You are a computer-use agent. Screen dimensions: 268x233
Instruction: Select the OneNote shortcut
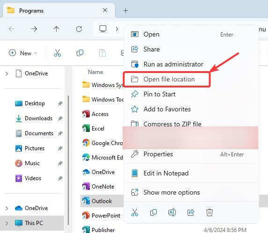(x=98, y=187)
